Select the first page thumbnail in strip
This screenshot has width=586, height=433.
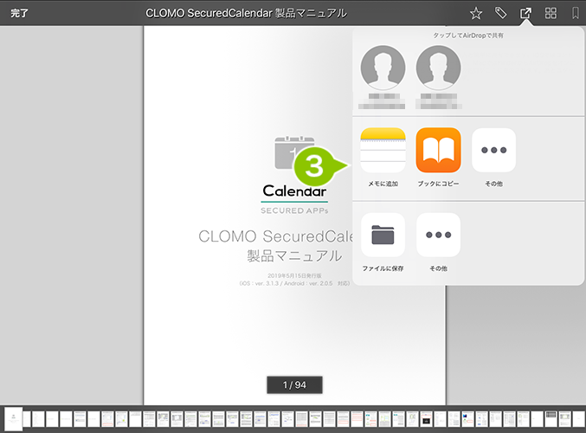pyautogui.click(x=14, y=419)
